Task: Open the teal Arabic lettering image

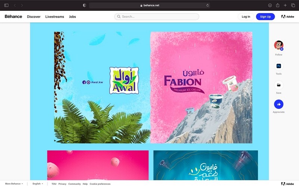Action: (206, 165)
